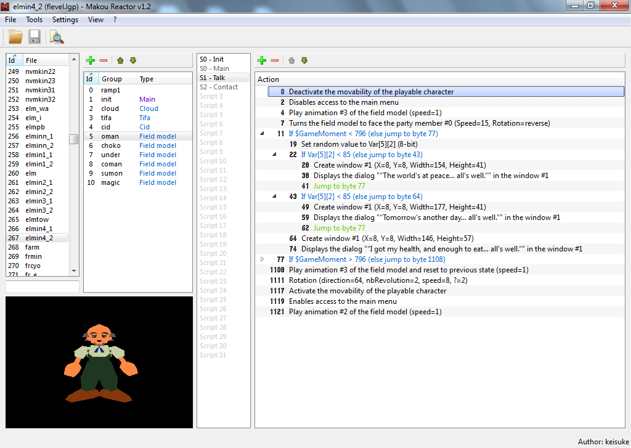631x448 pixels.
Task: Click the save floppy disk icon
Action: [35, 38]
